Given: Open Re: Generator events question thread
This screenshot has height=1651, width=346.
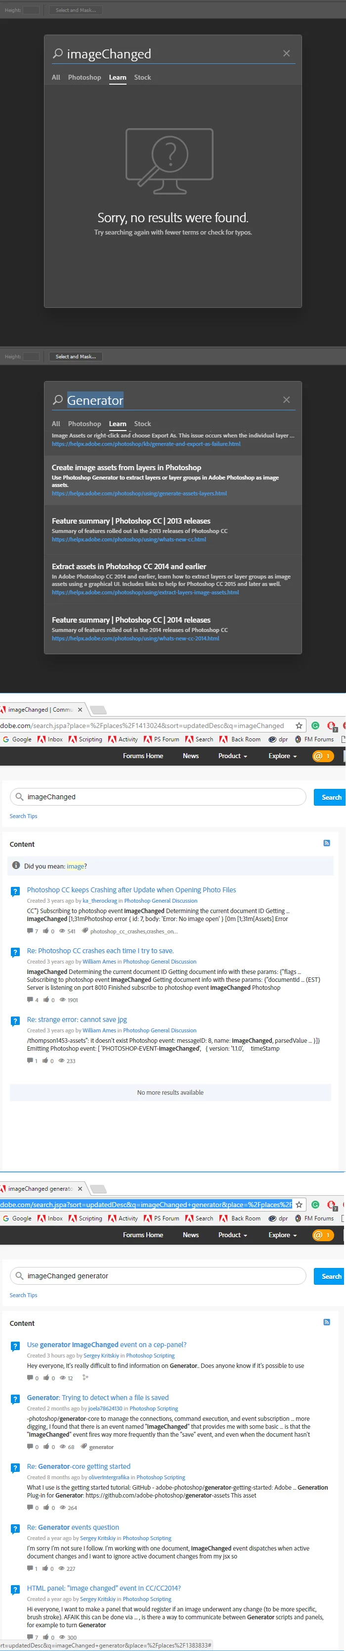Looking at the screenshot, I should [73, 1527].
